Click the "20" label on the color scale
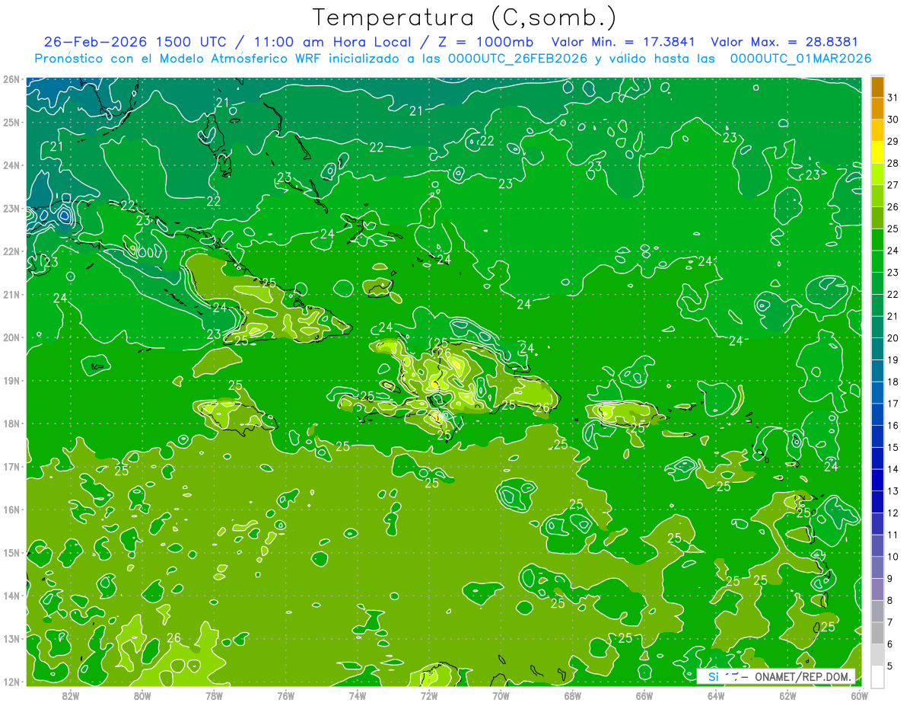 pyautogui.click(x=893, y=338)
